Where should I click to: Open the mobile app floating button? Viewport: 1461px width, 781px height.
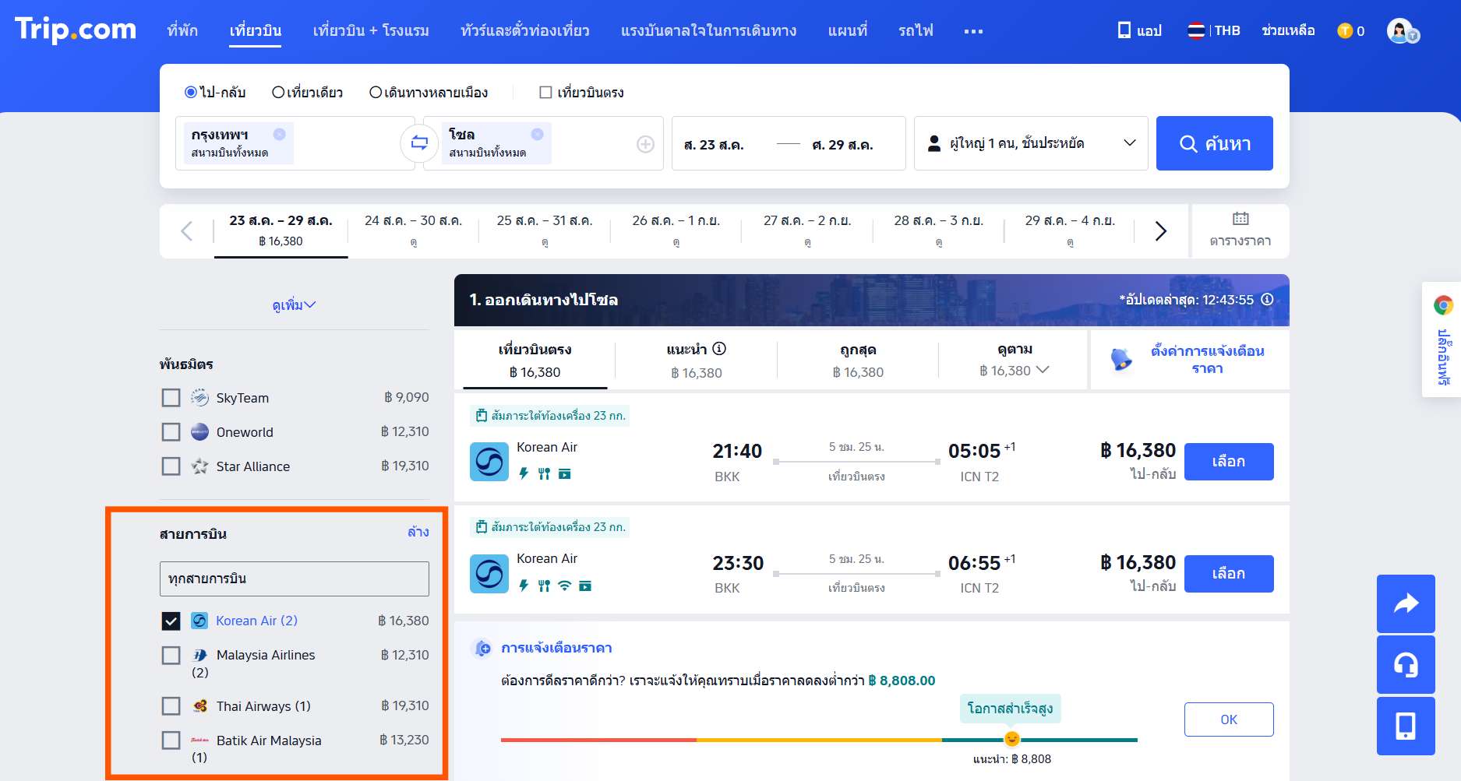click(x=1405, y=726)
